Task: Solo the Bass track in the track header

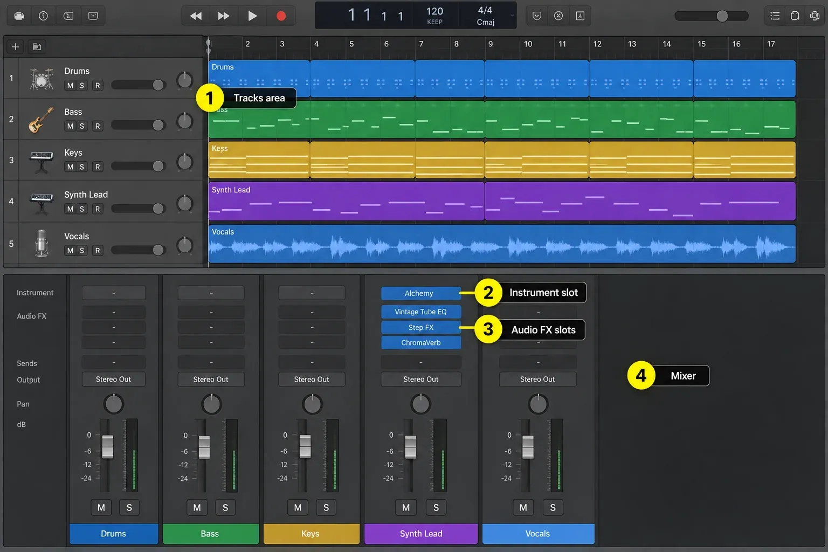Action: [82, 126]
